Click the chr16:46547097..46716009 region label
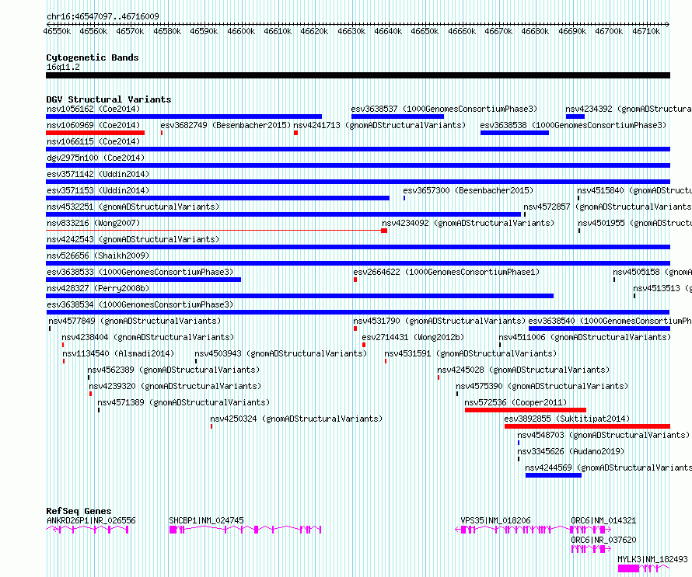This screenshot has width=692, height=577. (103, 16)
